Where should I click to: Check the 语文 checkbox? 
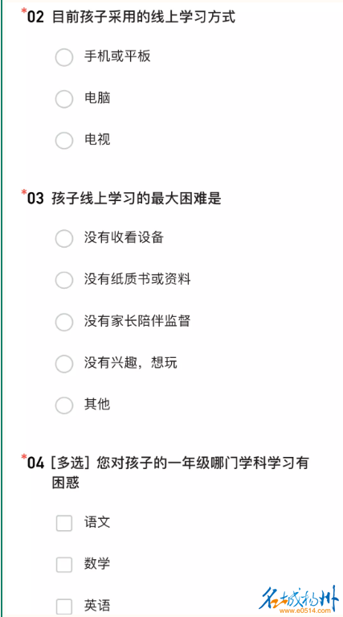click(64, 524)
